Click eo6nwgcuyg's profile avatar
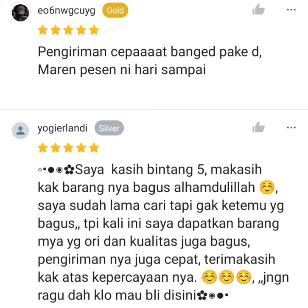The width and height of the screenshot is (308, 308). [x=20, y=13]
